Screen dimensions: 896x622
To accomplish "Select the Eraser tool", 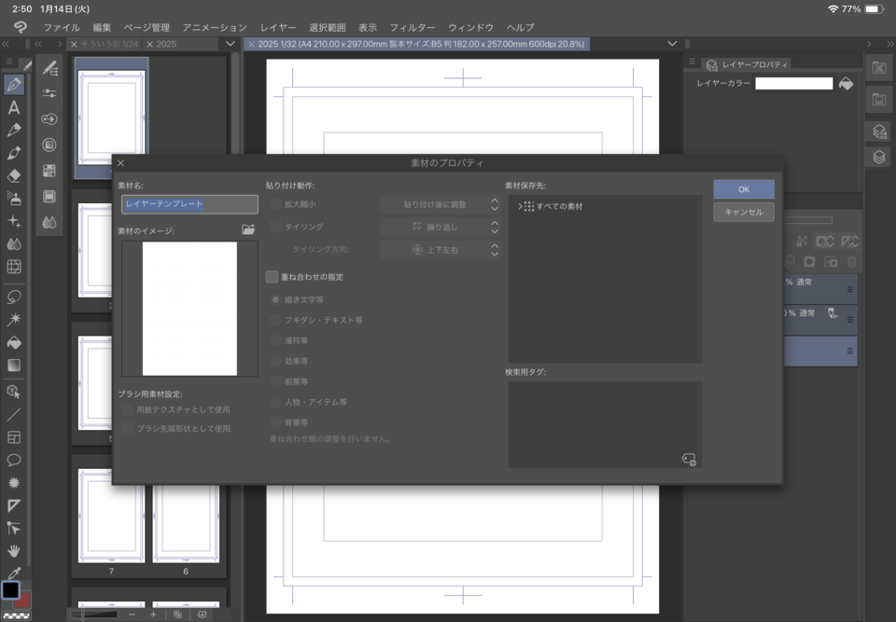I will [14, 174].
